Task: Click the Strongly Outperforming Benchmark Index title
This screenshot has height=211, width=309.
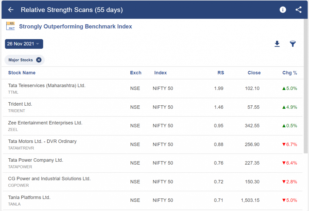Action: point(75,26)
